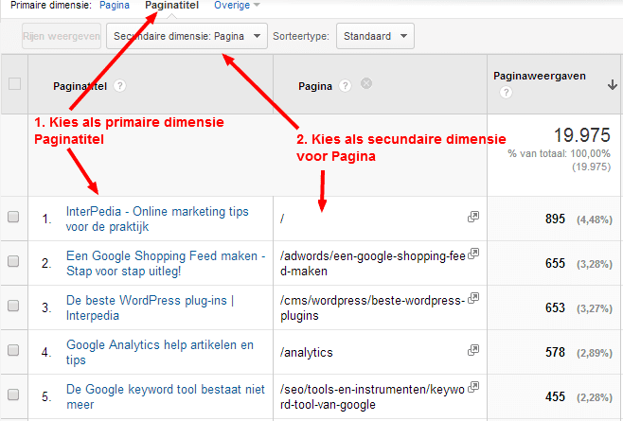623x421 pixels.
Task: Select checkbox for row 3 WordPress plug-ins
Action: coord(13,306)
